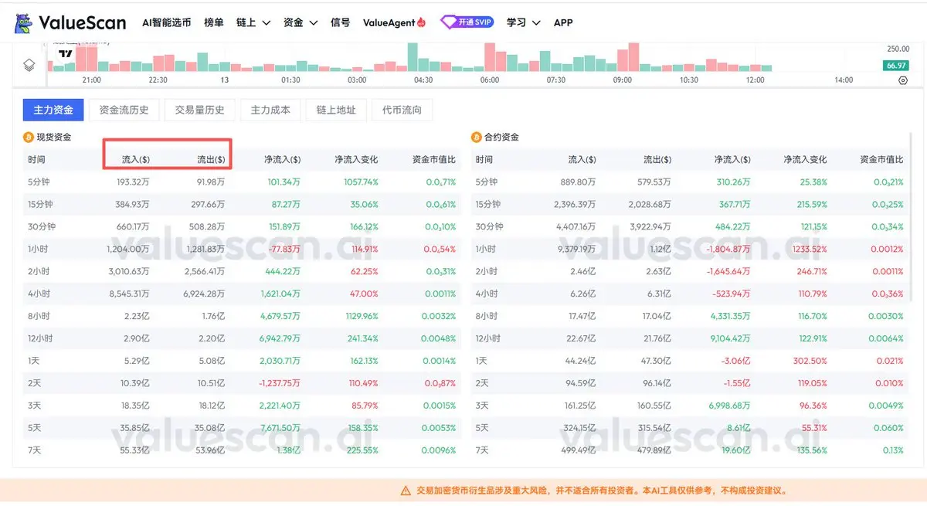The image size is (927, 506).
Task: Click the 1,621.04万 net inflow value
Action: 280,294
